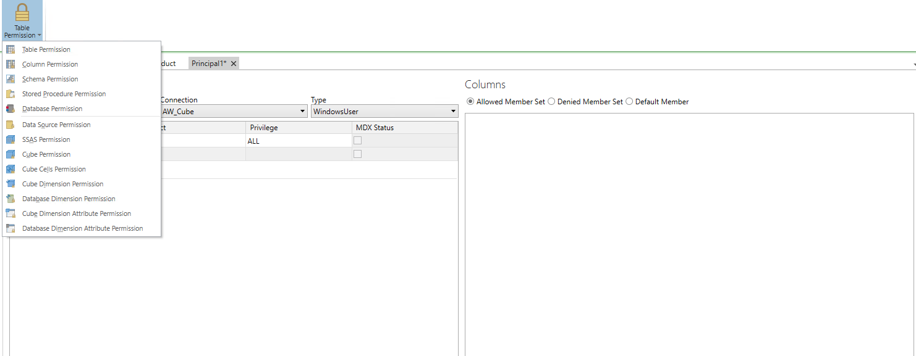Choose Table Permission from the dropdown menu
The image size is (916, 356).
[82, 49]
